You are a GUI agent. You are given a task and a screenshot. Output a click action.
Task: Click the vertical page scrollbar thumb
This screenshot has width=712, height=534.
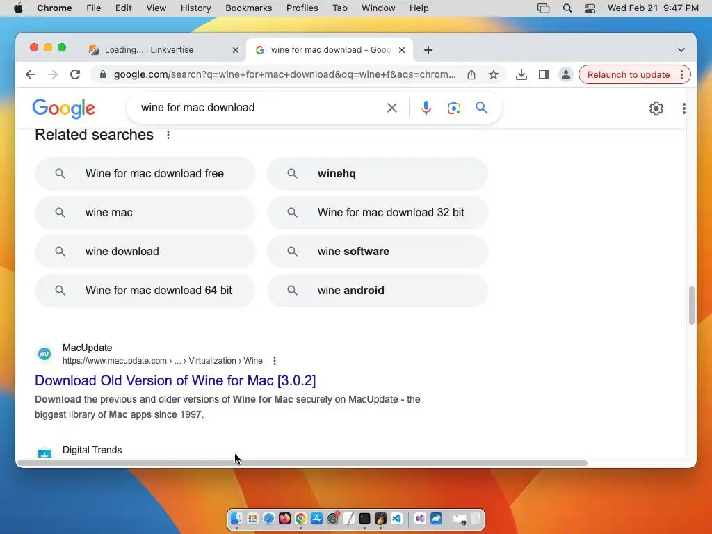pyautogui.click(x=691, y=305)
